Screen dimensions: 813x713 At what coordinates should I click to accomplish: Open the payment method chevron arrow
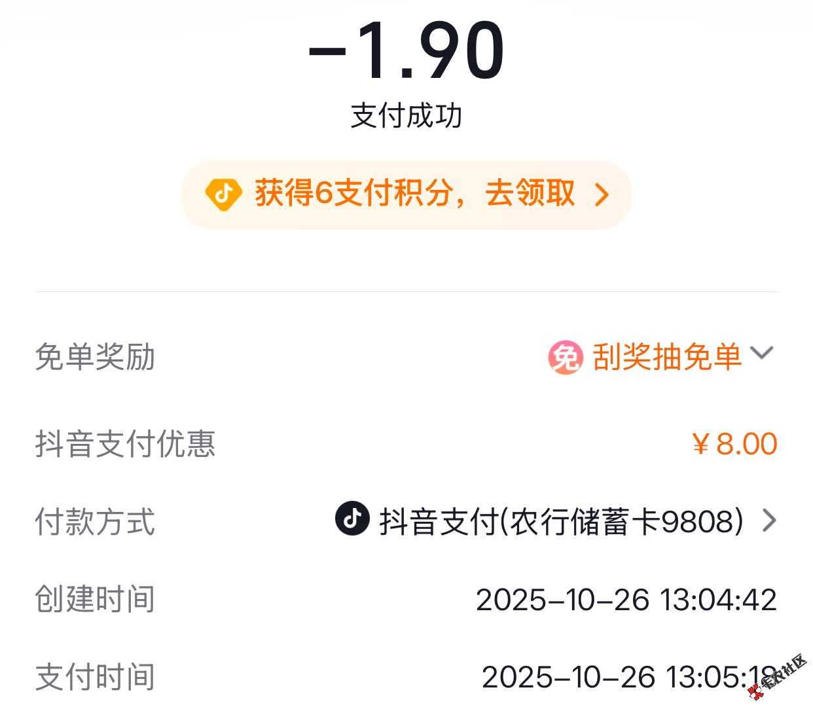click(769, 521)
